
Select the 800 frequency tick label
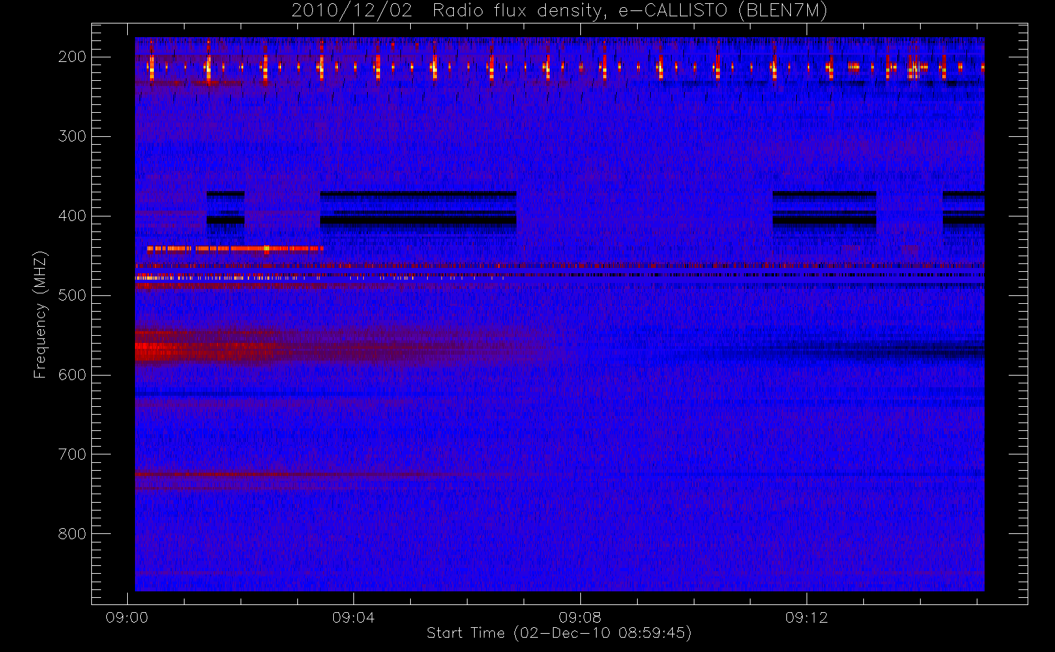point(72,534)
